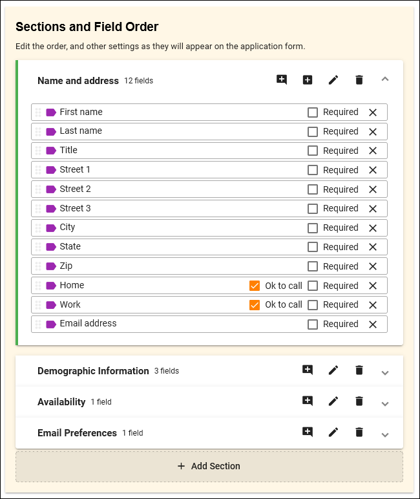Uncheck Ok to call for Home
This screenshot has height=499, width=420.
coord(255,286)
